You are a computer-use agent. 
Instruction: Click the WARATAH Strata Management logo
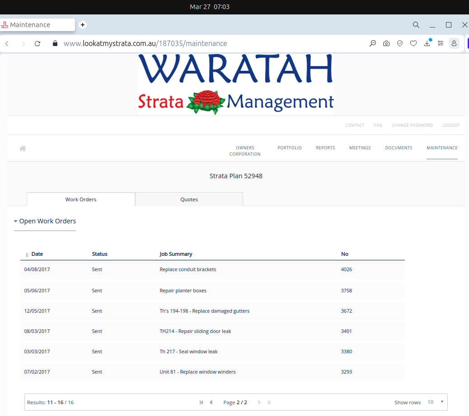point(236,84)
